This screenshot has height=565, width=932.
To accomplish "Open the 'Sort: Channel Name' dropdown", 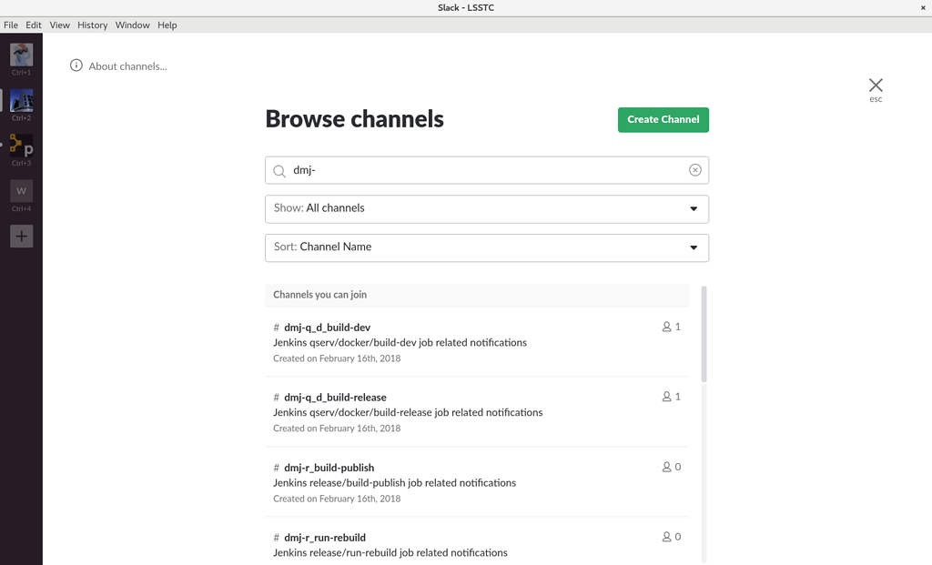I will [487, 247].
